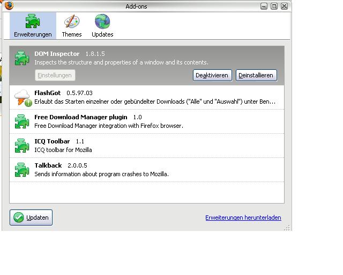Click the window resize grip corner
Viewport: 343px width, 275px height.
[x=288, y=228]
